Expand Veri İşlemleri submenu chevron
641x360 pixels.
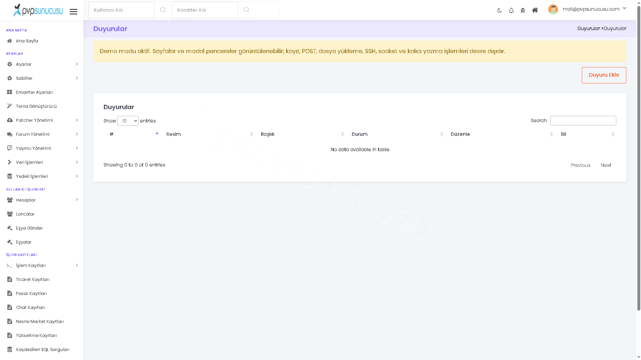77,162
